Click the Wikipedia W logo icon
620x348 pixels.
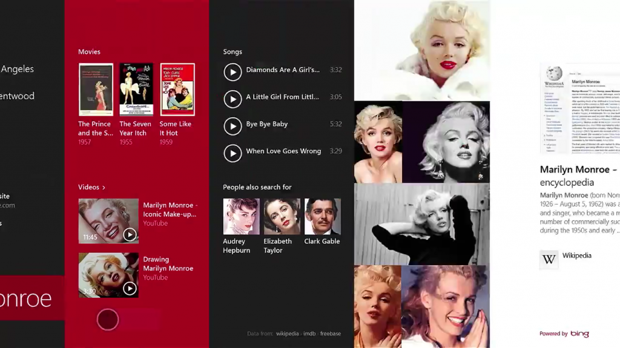click(x=549, y=260)
